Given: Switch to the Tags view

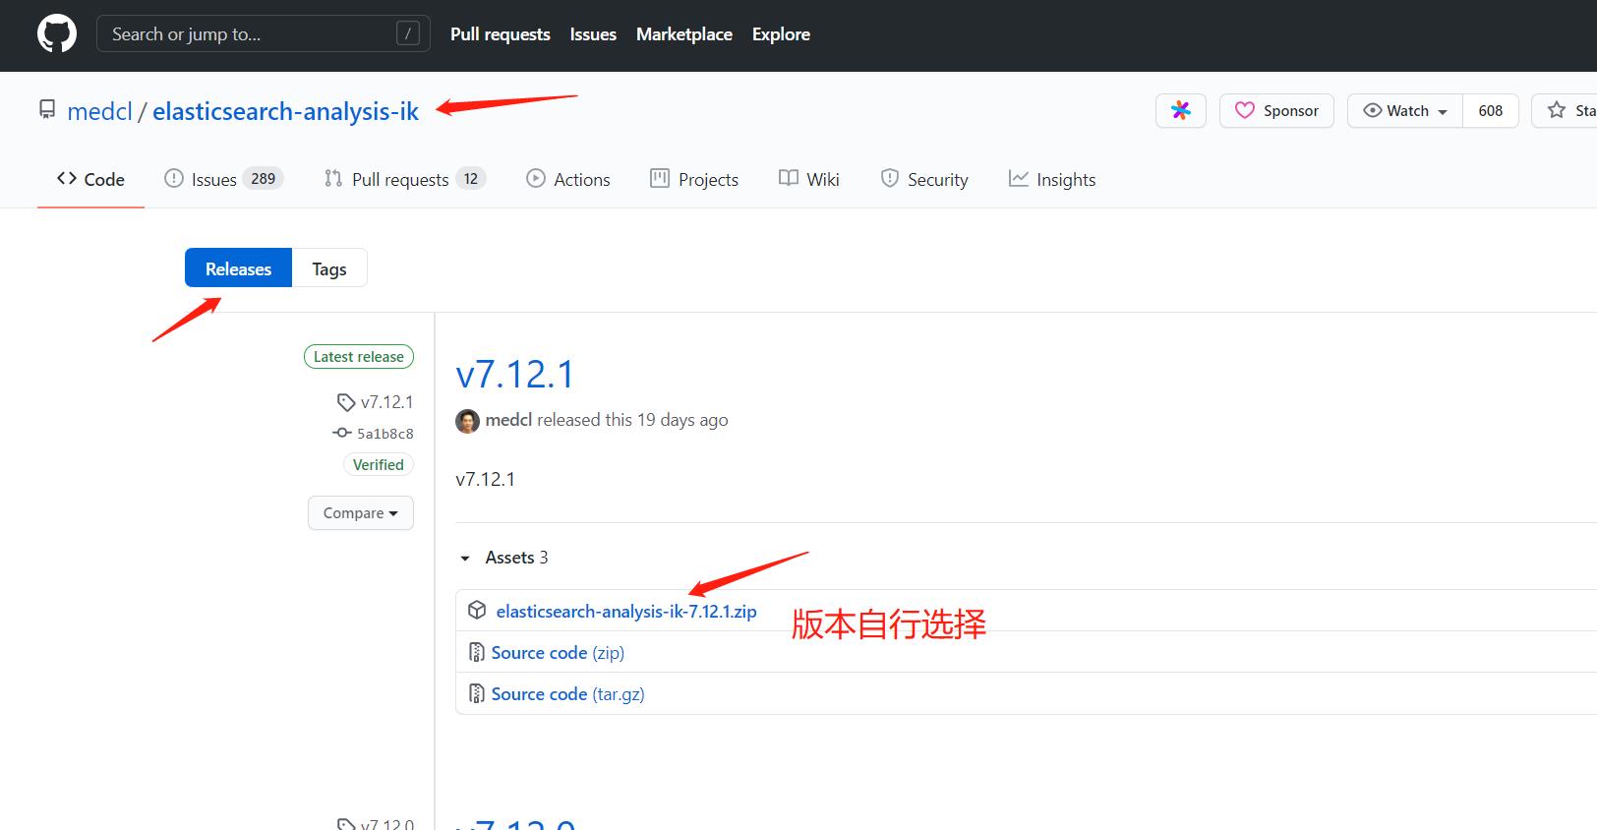Looking at the screenshot, I should click(x=329, y=267).
